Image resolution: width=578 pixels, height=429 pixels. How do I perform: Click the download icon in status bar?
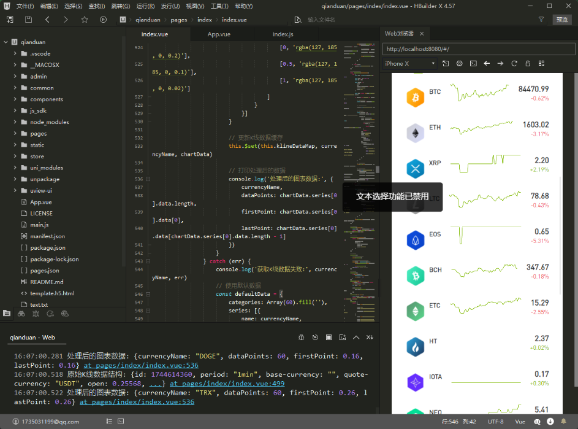point(550,421)
